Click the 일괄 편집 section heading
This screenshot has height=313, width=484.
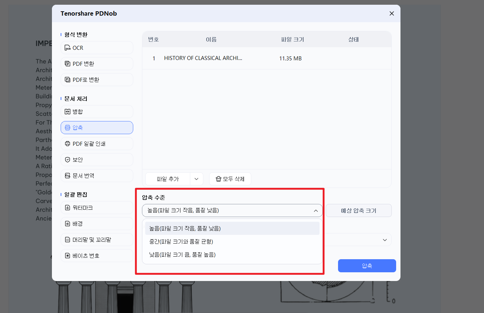[76, 194]
